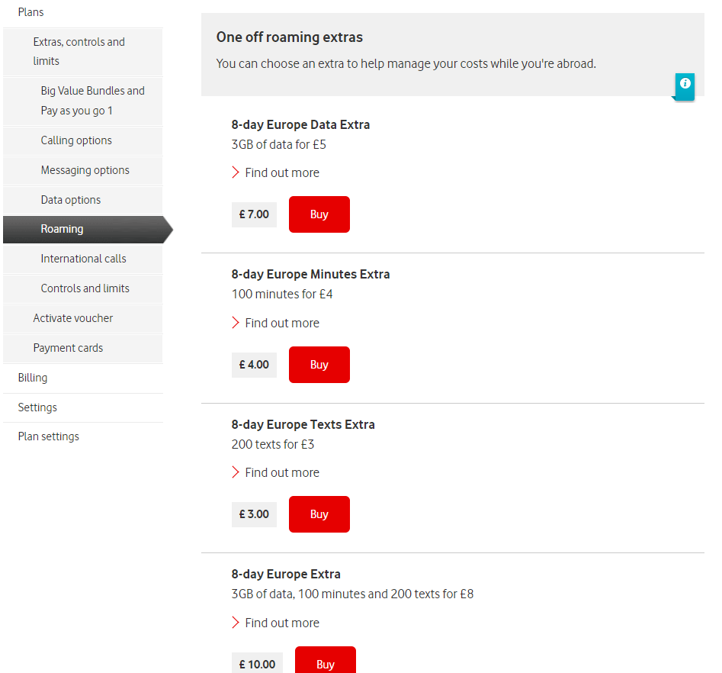This screenshot has width=722, height=673.
Task: Select Messaging options in sidebar
Action: [x=85, y=170]
